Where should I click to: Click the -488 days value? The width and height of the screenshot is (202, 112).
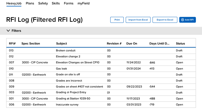point(152,99)
